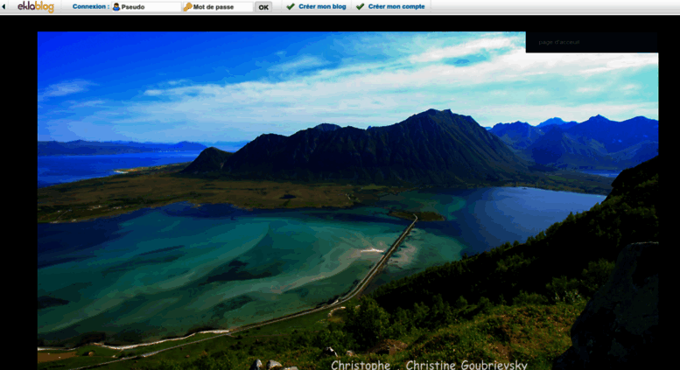Open the Créer mon blog link
Screen dimensions: 680x370
(x=322, y=6)
